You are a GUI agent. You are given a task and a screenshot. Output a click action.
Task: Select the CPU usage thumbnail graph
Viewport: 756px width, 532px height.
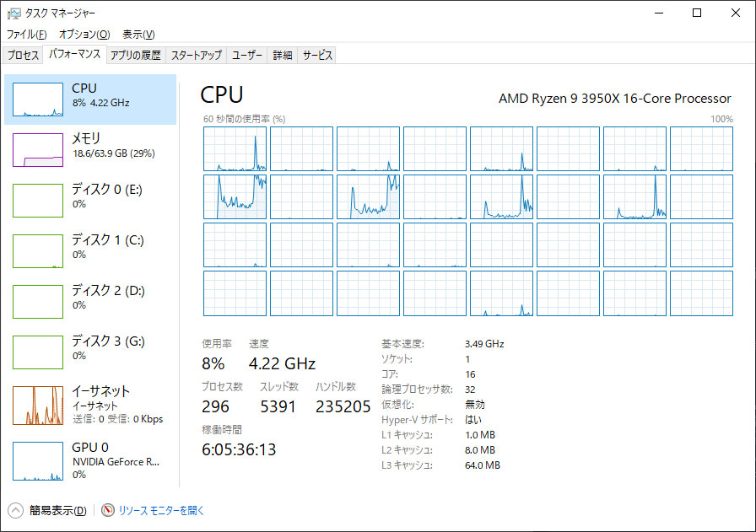pos(38,99)
